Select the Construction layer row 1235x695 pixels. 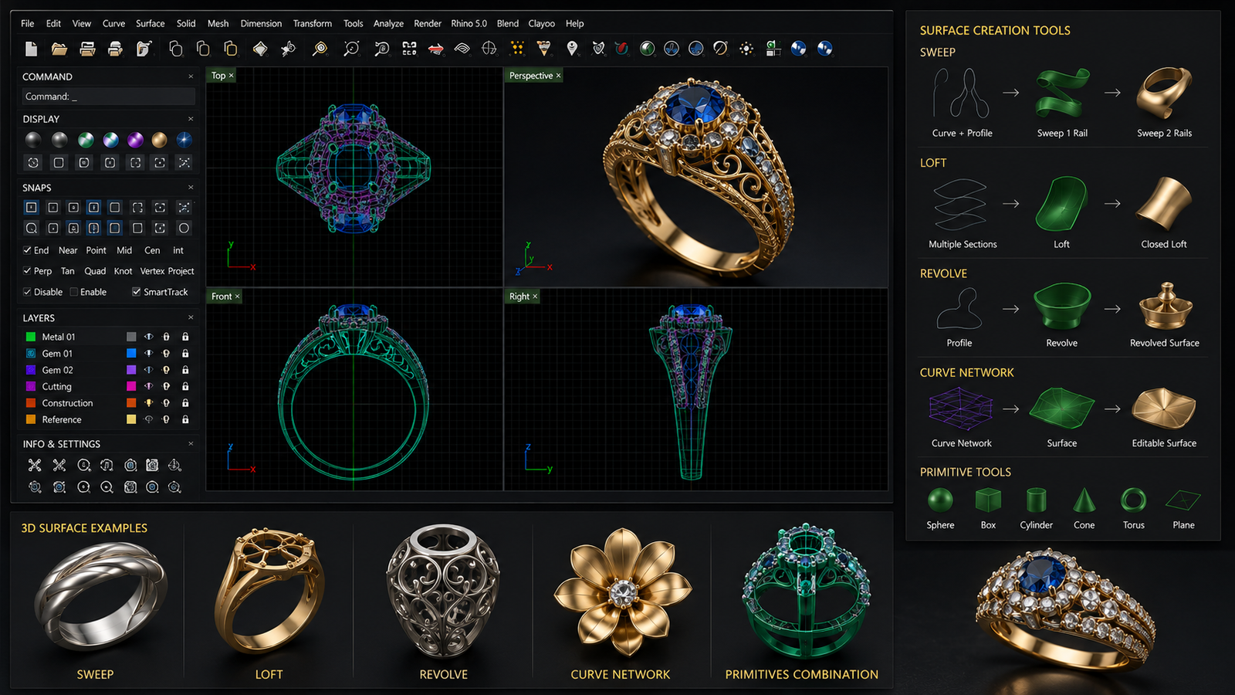[107, 403]
